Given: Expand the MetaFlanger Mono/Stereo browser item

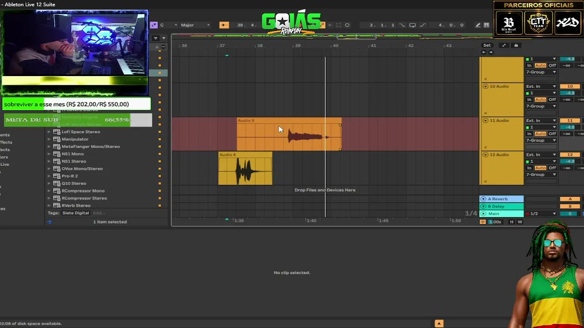Looking at the screenshot, I should pyautogui.click(x=49, y=147).
